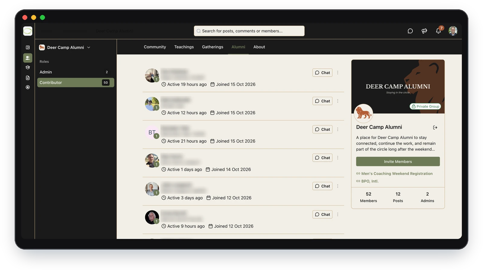Select the Contributor role with 50 members

click(75, 83)
